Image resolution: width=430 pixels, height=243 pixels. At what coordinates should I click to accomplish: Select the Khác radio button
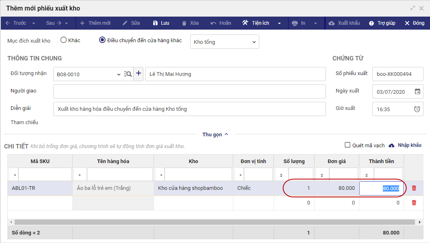click(63, 40)
